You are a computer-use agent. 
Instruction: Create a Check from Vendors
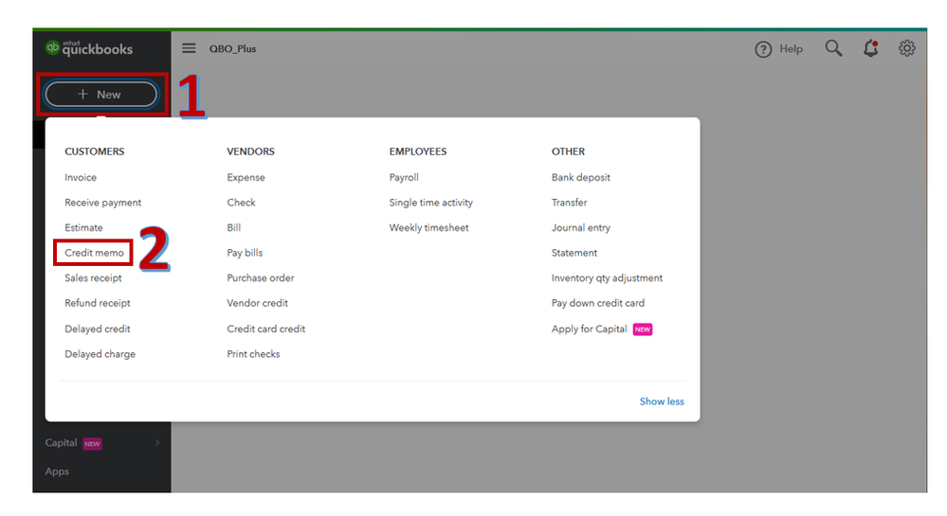click(x=241, y=203)
